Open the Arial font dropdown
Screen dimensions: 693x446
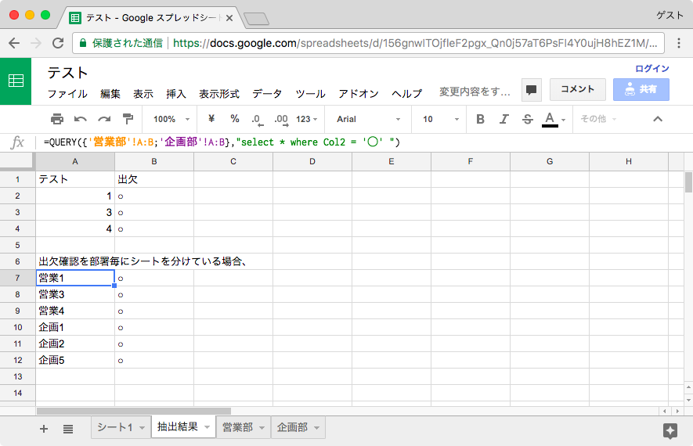[x=368, y=119]
